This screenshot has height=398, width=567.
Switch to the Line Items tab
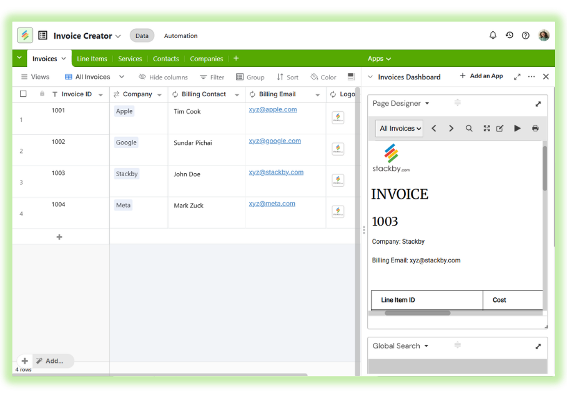[92, 59]
